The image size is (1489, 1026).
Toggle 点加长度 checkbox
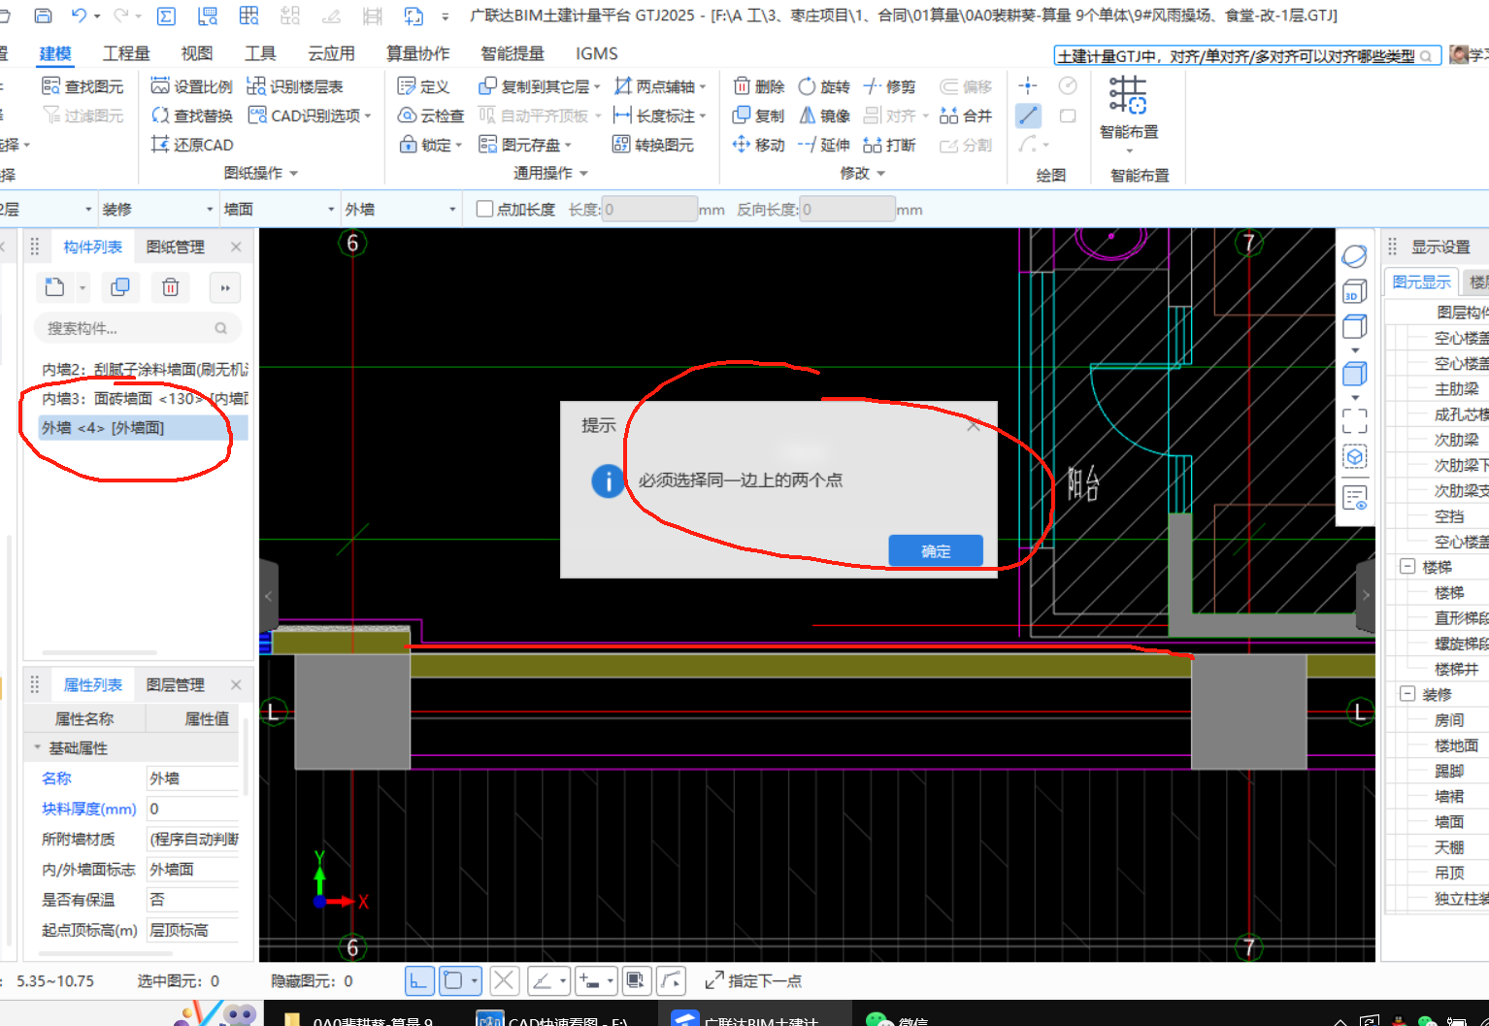484,209
